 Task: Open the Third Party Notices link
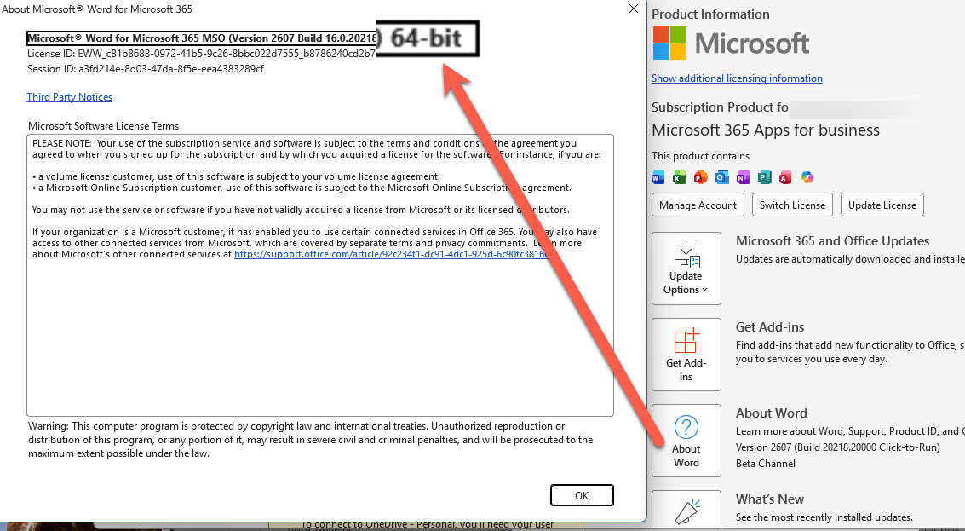pyautogui.click(x=70, y=96)
